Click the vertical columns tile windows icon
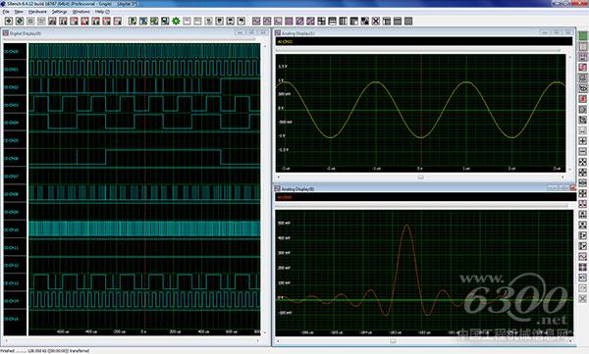The image size is (589, 354). coord(344,21)
